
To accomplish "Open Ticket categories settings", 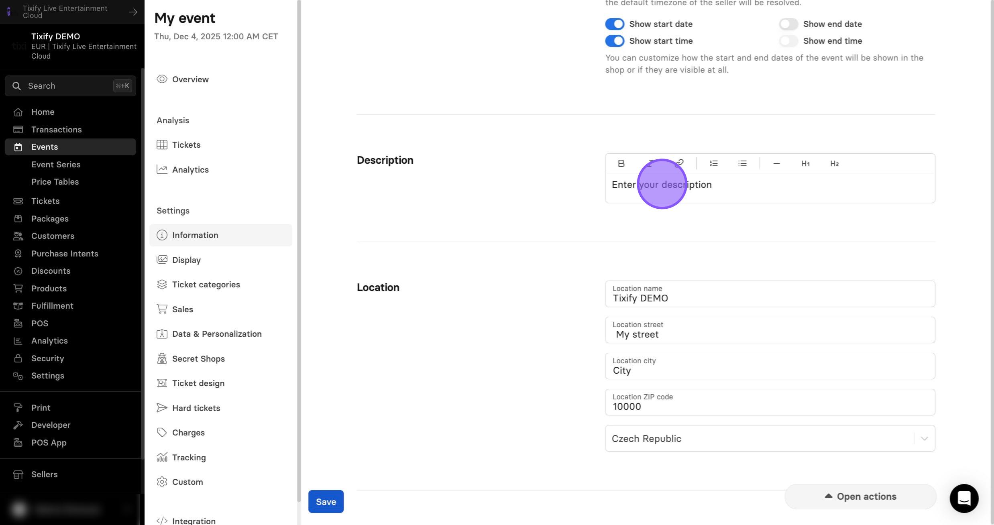I will [x=221, y=285].
